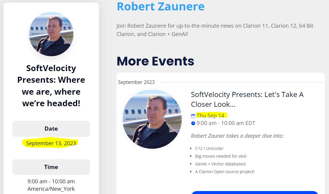This screenshot has width=329, height=194.
Task: Click the 'GenAI + Vector databases!' bullet
Action: point(220,164)
